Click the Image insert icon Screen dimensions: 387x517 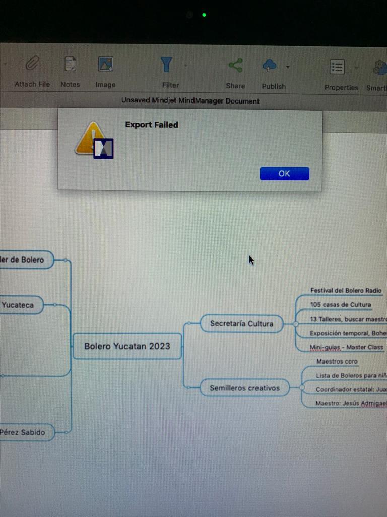105,64
